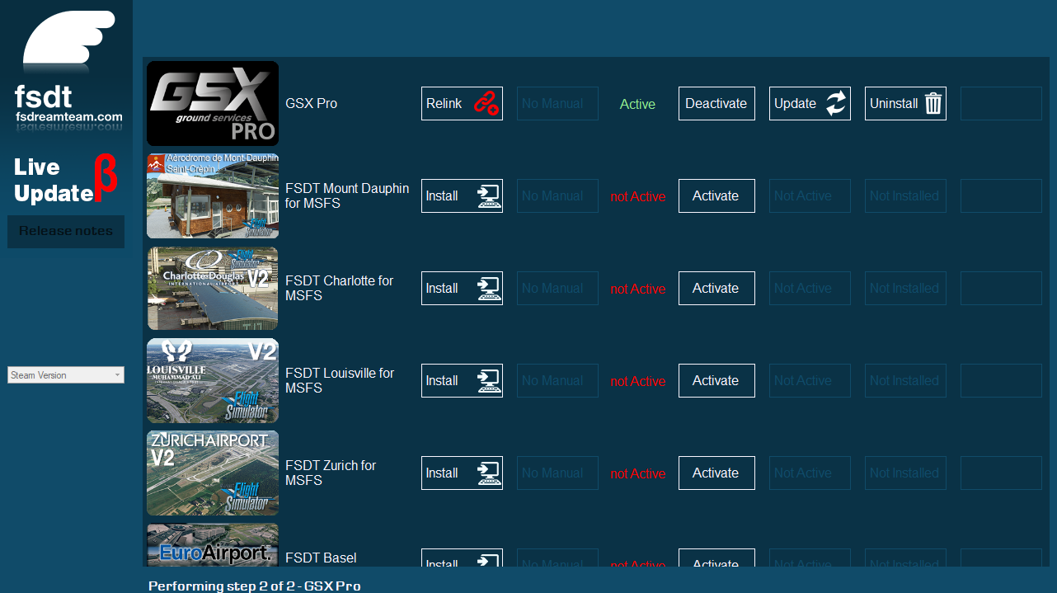This screenshot has height=593, width=1057.
Task: Click the green Active status of GSX Pro
Action: pyautogui.click(x=637, y=104)
